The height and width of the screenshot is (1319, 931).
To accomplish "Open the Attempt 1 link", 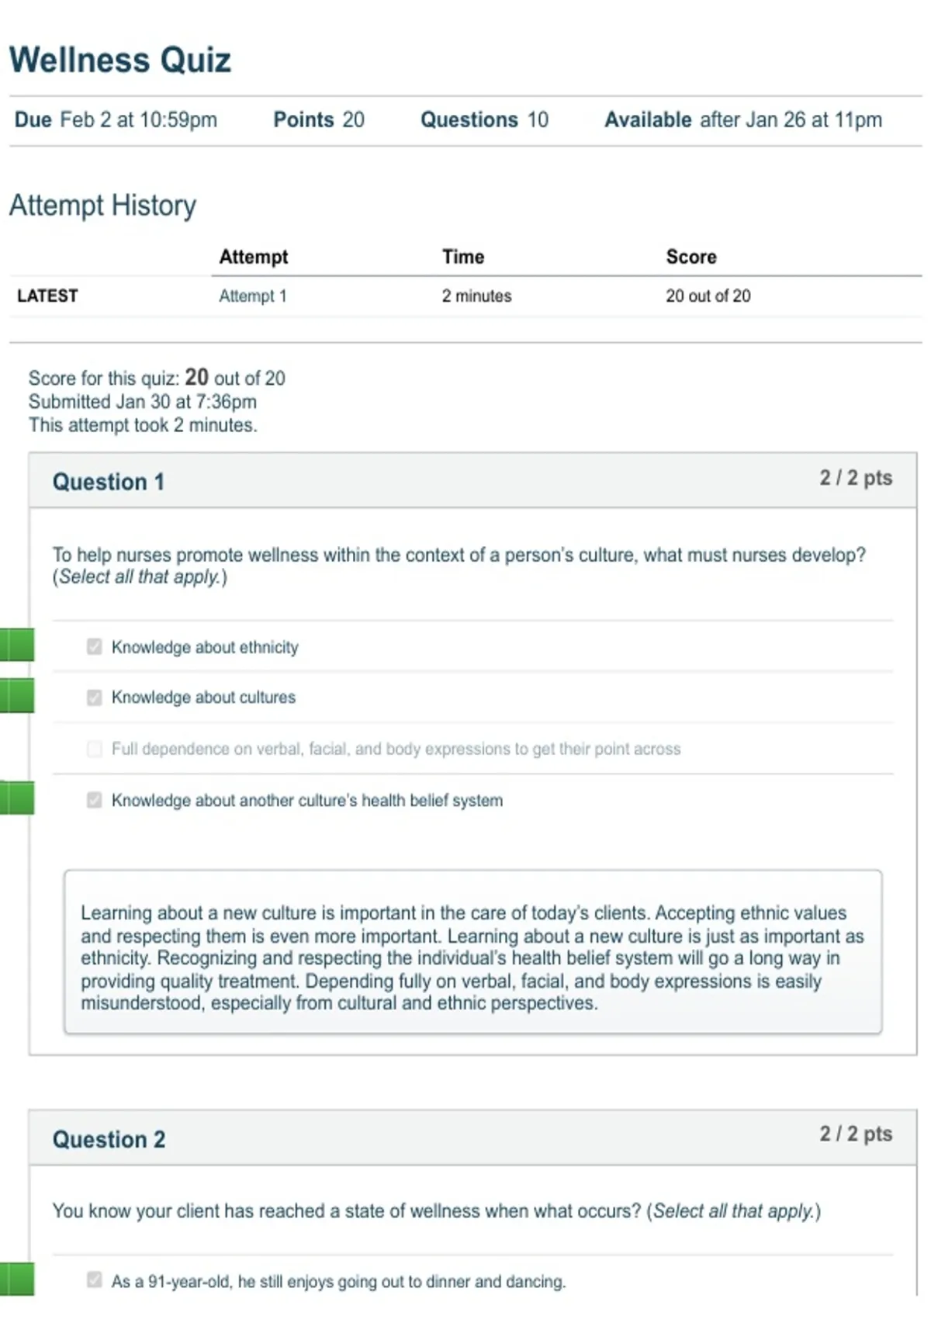I will click(252, 296).
